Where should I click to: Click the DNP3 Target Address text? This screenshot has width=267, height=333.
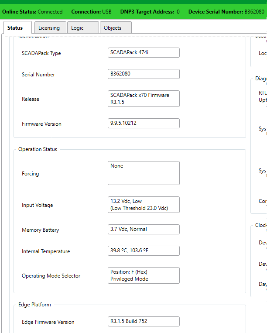pyautogui.click(x=150, y=12)
